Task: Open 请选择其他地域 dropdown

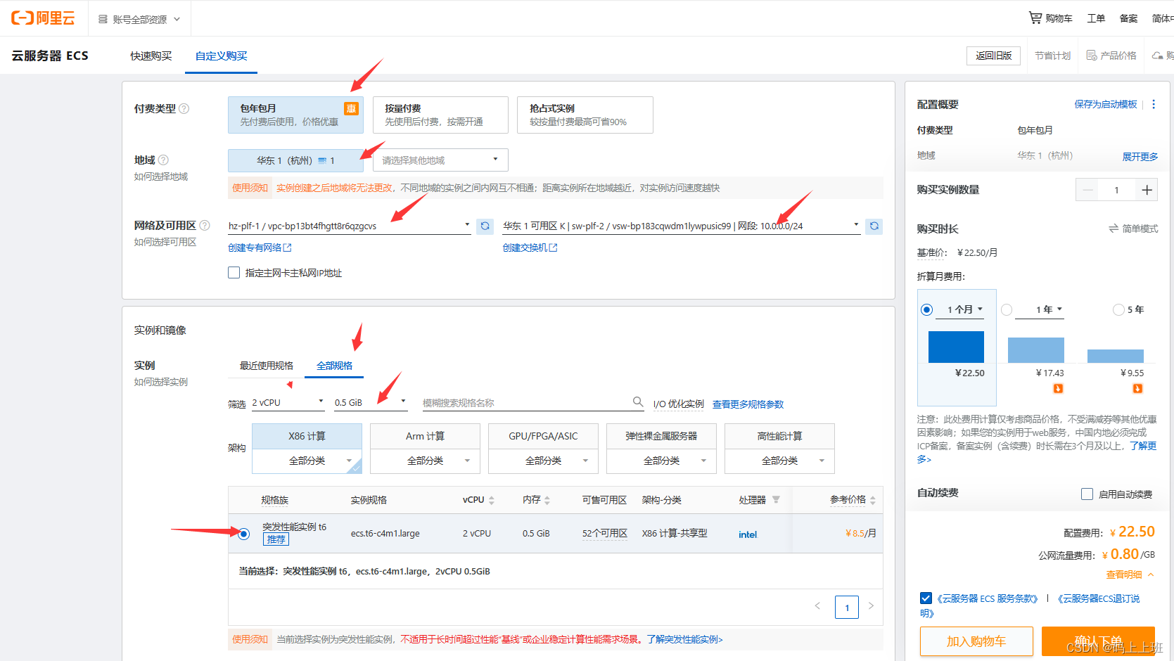Action: [x=440, y=160]
